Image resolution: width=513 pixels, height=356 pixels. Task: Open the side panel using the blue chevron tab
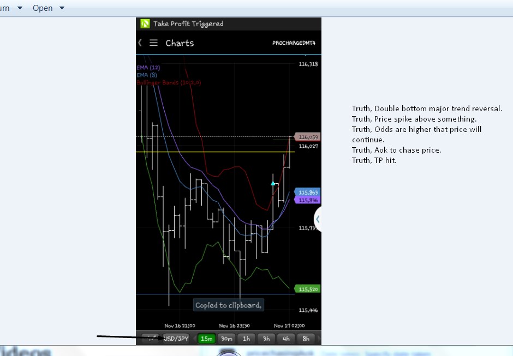pyautogui.click(x=318, y=219)
